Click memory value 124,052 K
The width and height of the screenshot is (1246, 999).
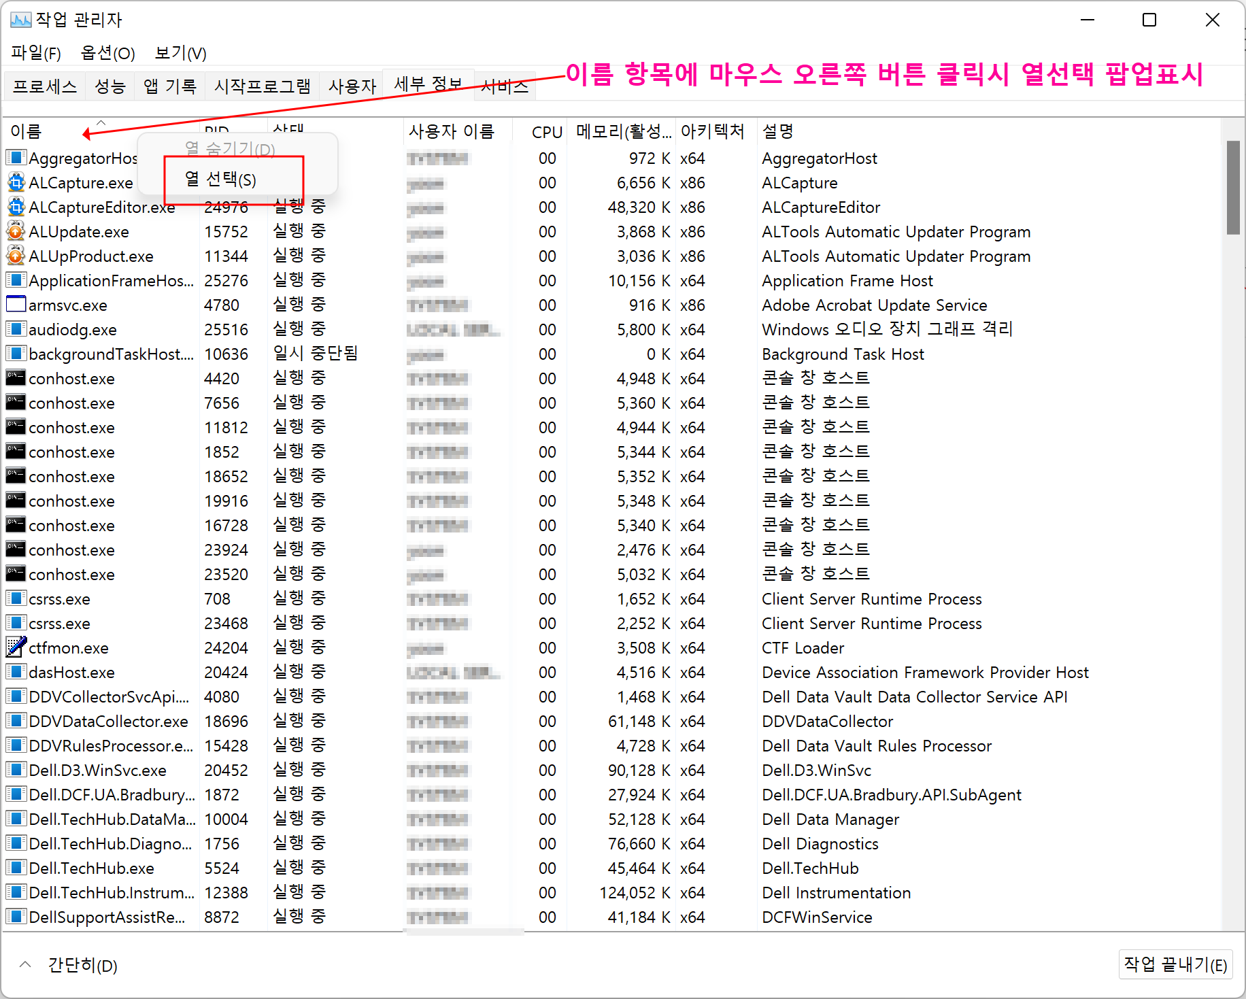coord(635,893)
